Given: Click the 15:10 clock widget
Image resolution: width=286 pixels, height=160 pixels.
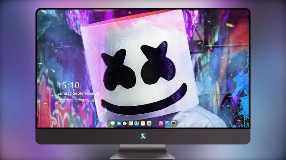Looking at the screenshot, I should point(68,85).
